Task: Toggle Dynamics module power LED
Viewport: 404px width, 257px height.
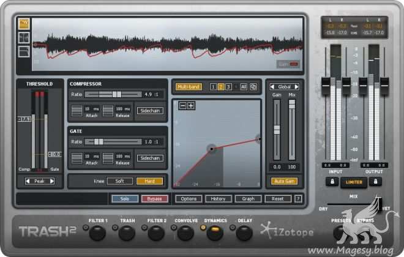Action: [203, 228]
